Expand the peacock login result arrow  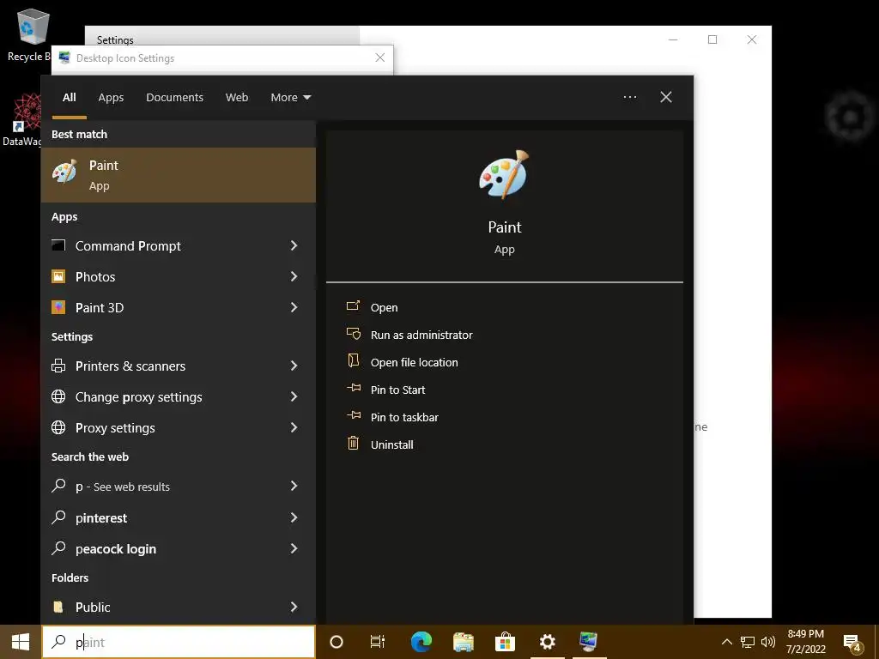coord(294,548)
